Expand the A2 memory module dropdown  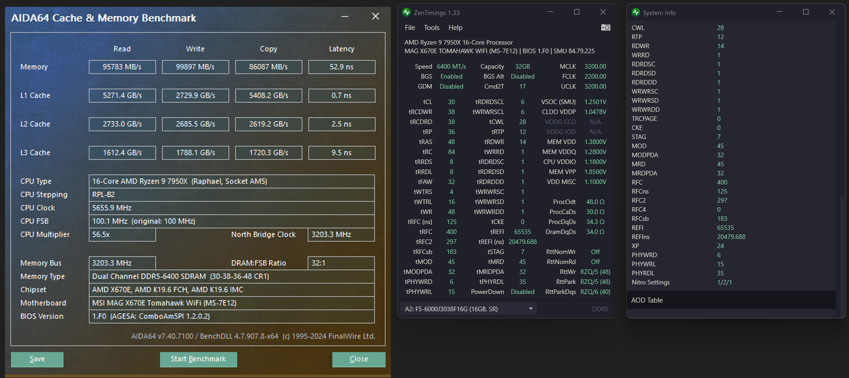tap(468, 309)
